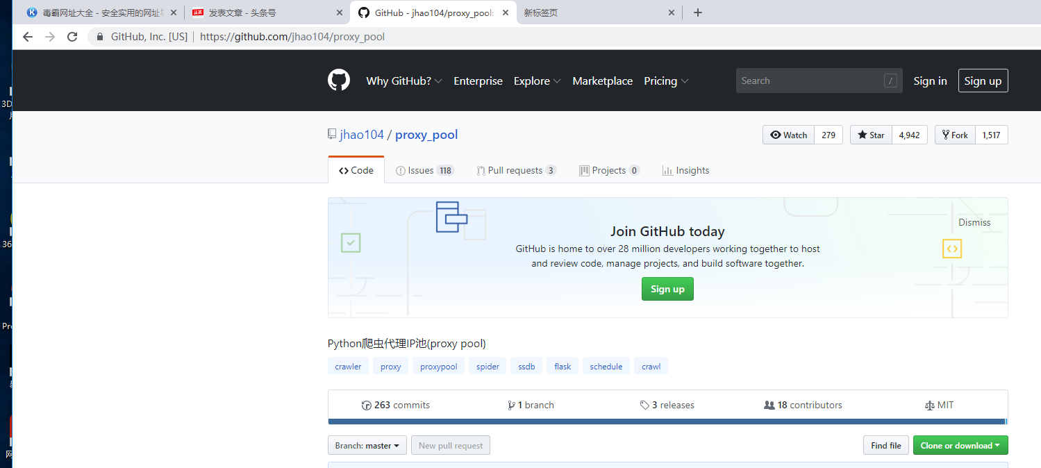Click the MIT license scale icon

tap(927, 405)
